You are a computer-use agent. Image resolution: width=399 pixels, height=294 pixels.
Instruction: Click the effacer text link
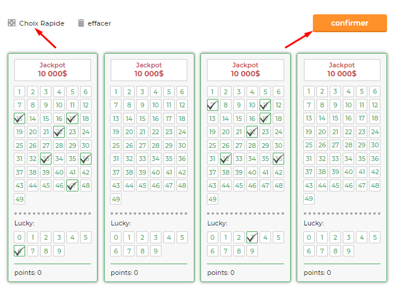(99, 23)
